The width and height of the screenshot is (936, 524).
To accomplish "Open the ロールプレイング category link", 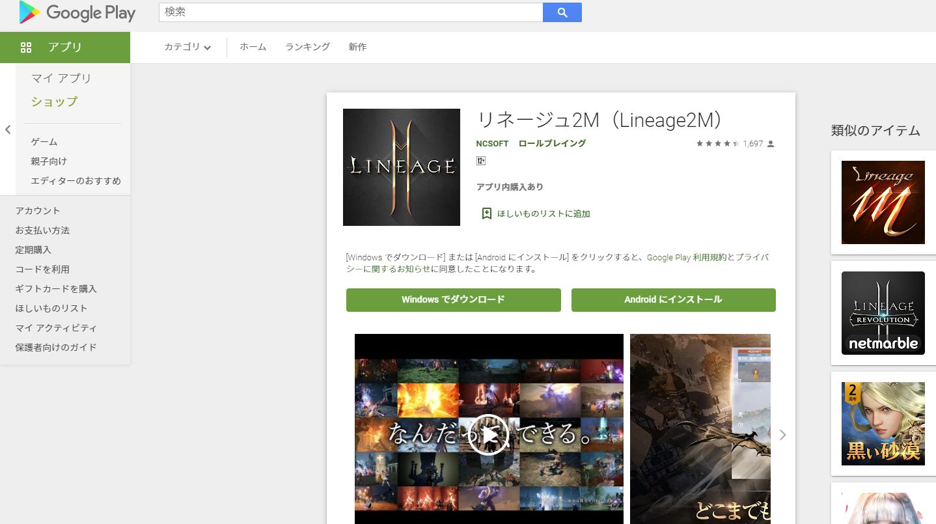I will [x=552, y=143].
